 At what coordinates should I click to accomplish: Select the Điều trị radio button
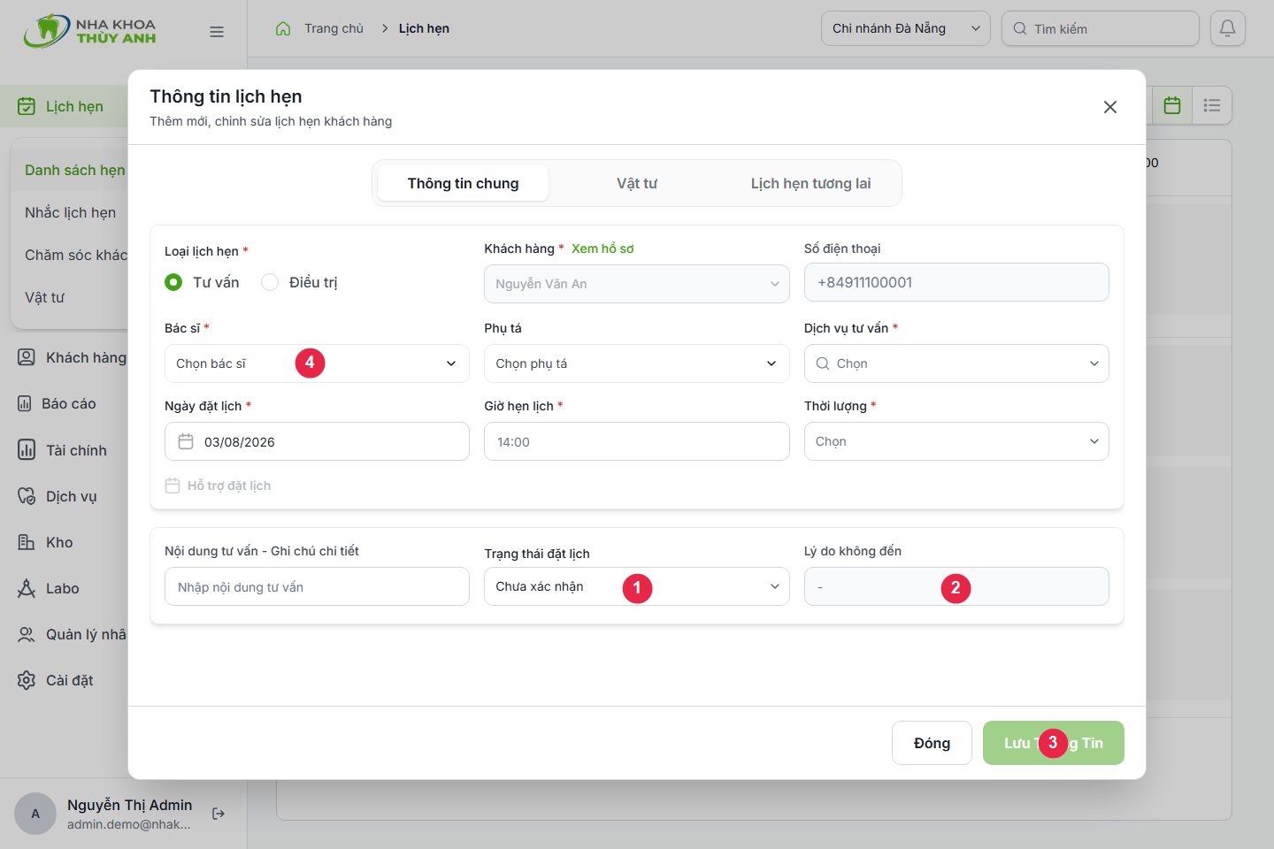click(x=270, y=282)
